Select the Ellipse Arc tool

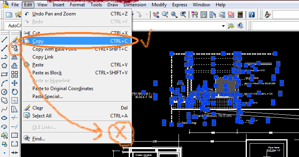tap(4, 127)
